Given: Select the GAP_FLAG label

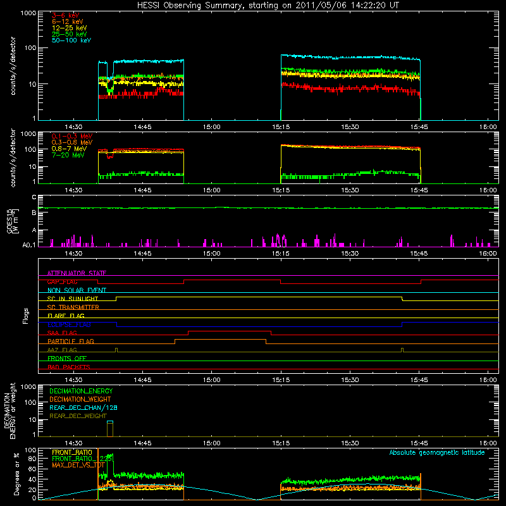Looking at the screenshot, I should click(x=62, y=281).
